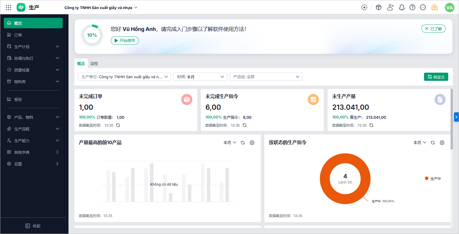Refresh the 未完成订单 card data
This screenshot has height=234, width=459.
(118, 125)
